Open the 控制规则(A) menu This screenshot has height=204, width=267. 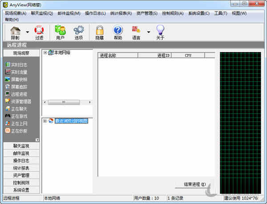point(173,13)
